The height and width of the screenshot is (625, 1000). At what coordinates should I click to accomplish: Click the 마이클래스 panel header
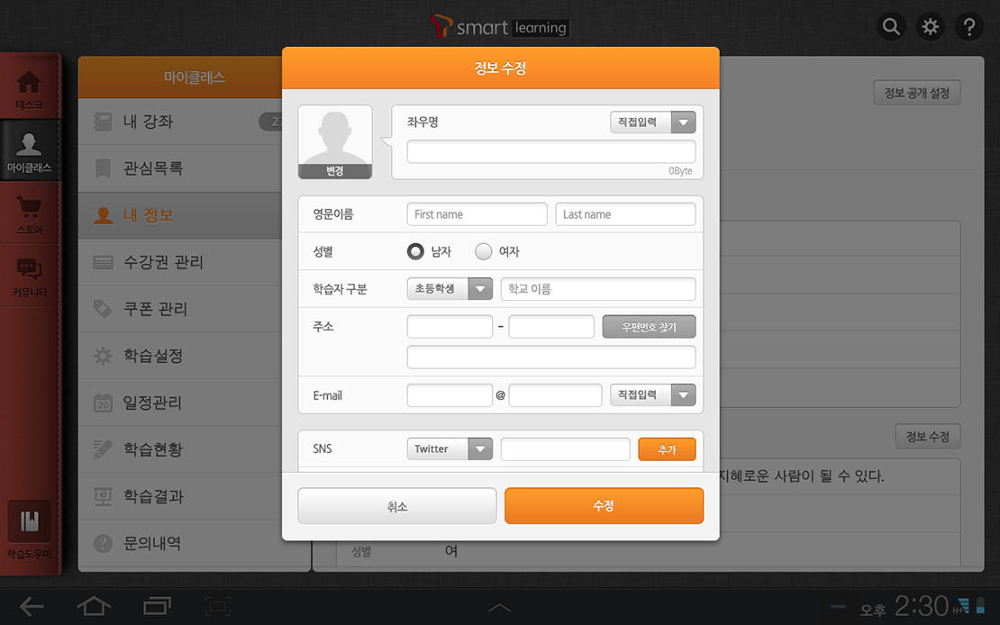(180, 77)
